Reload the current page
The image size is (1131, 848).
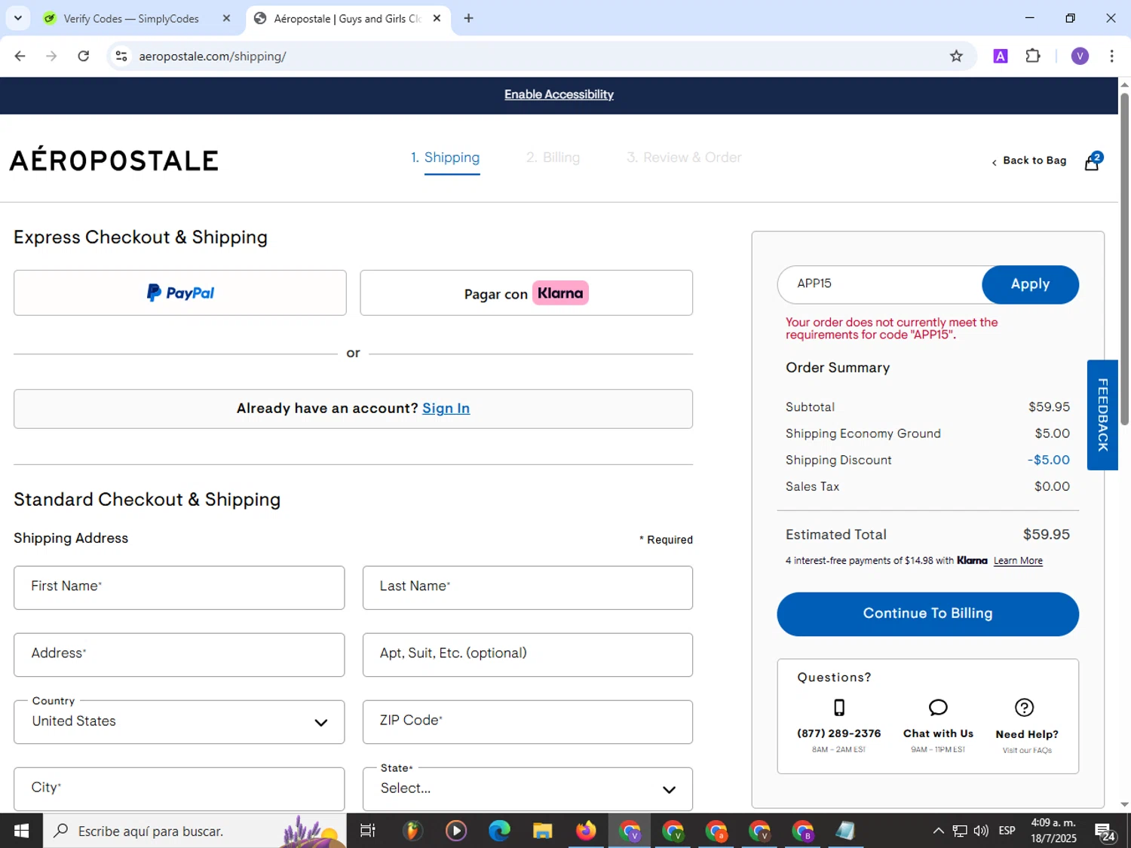[x=84, y=56]
